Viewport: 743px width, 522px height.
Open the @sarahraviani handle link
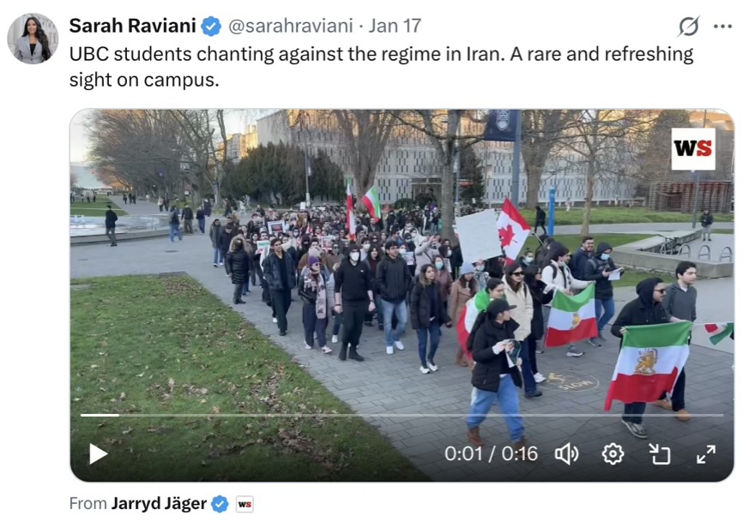[x=291, y=26]
